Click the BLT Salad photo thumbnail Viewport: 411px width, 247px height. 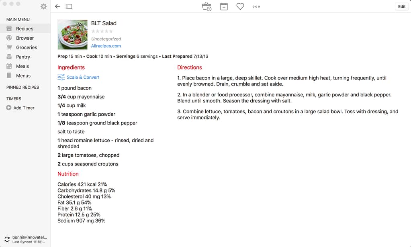coord(73,35)
